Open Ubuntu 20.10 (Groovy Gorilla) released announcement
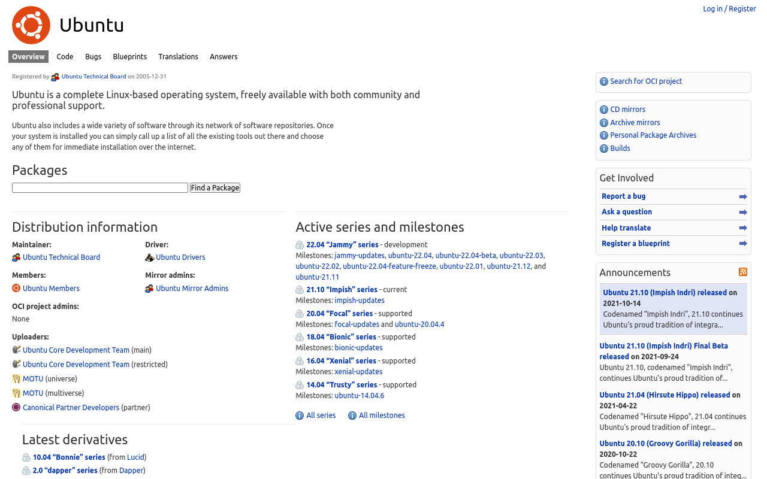Viewport: 767px width, 479px height. coord(666,443)
